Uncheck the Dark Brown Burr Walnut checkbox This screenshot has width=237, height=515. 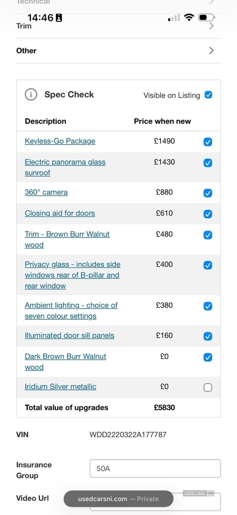(x=208, y=357)
